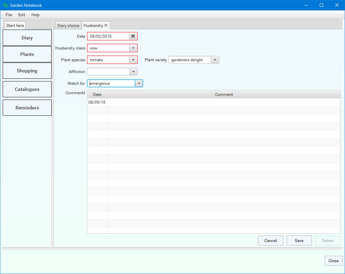This screenshot has width=345, height=274.
Task: Expand the Husbandry class dropdown
Action: [x=133, y=48]
